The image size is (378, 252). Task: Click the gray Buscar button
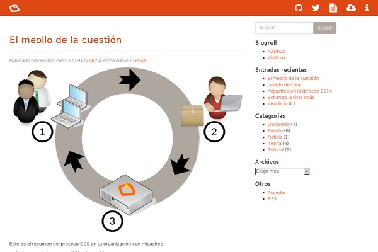click(324, 28)
